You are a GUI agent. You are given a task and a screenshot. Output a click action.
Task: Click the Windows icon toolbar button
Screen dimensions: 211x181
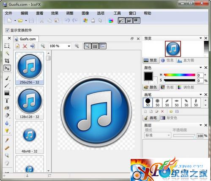tap(85, 21)
